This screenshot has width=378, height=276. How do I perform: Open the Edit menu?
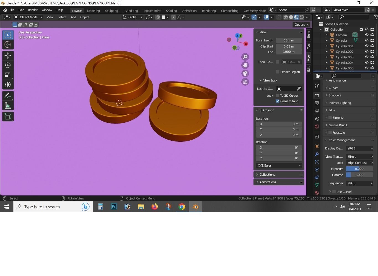tap(21, 10)
